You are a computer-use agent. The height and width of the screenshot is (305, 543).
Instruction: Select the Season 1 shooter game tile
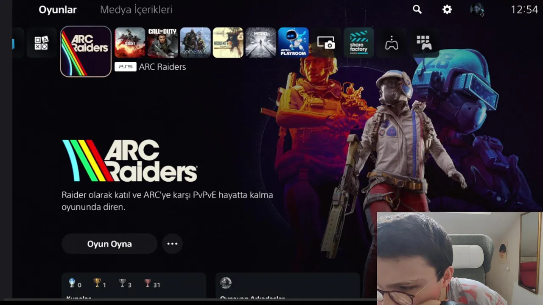(130, 43)
